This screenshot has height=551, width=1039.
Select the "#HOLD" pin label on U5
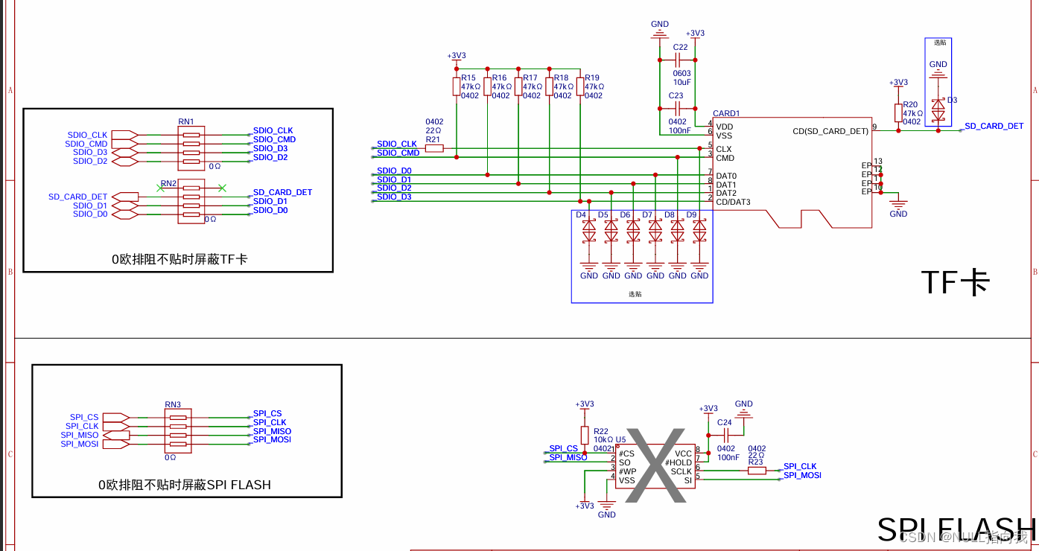click(x=678, y=462)
